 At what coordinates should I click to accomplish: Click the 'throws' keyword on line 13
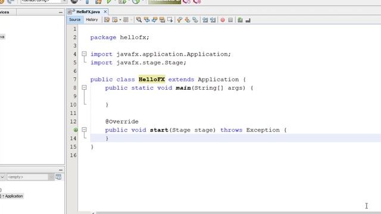click(232, 130)
